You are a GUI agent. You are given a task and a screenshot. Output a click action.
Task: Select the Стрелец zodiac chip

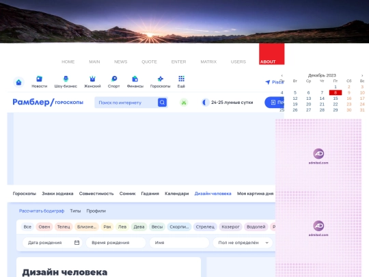(205, 227)
